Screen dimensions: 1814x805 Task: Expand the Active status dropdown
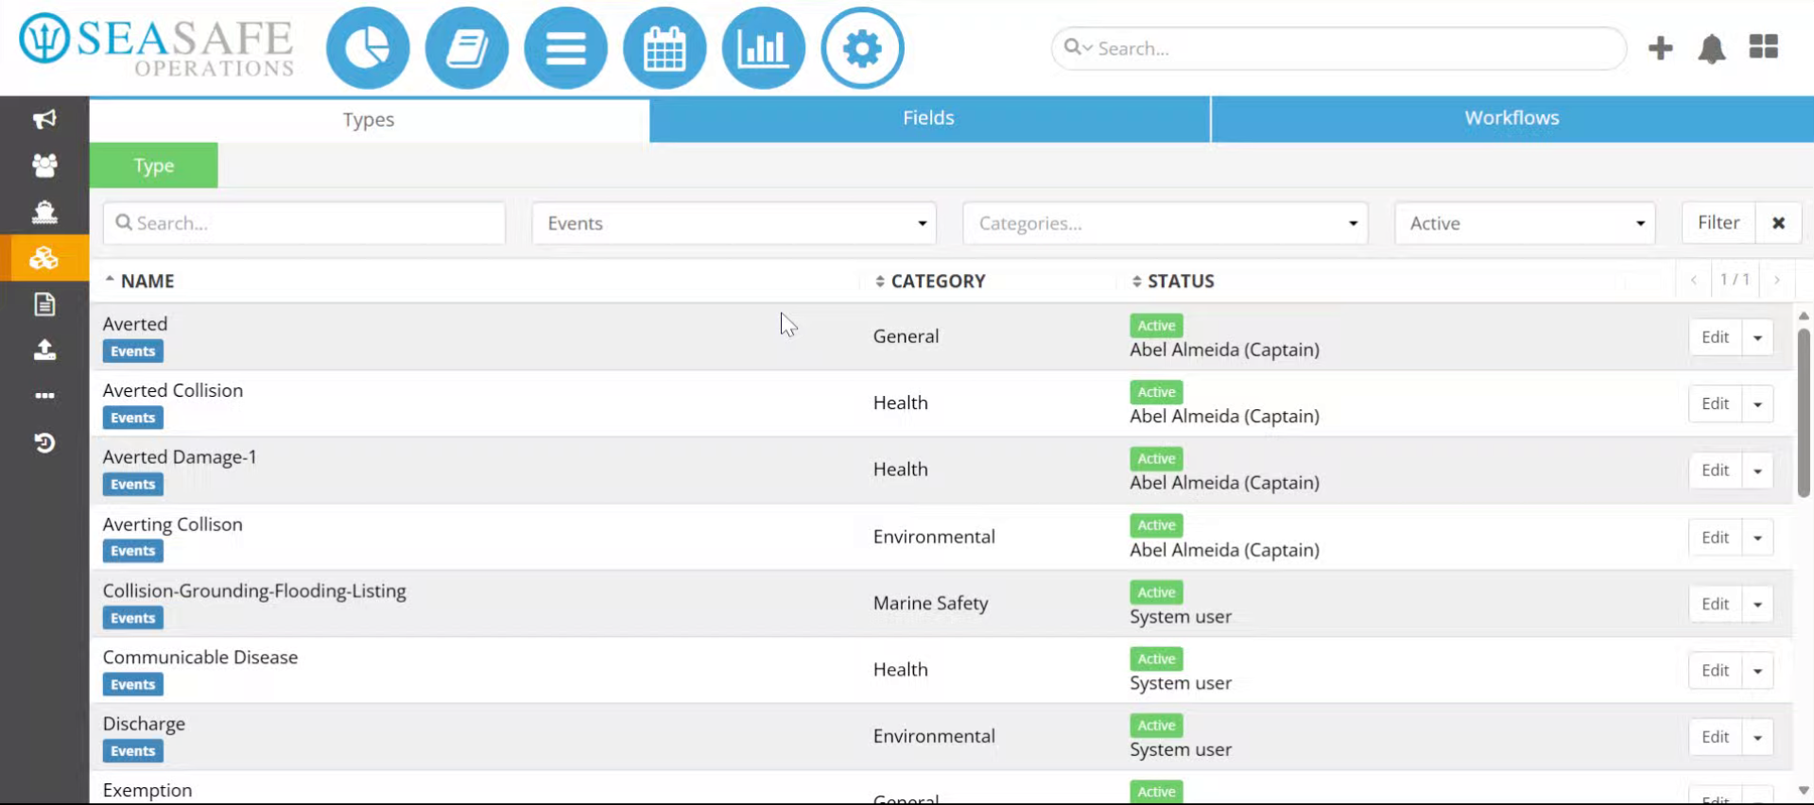(x=1525, y=224)
